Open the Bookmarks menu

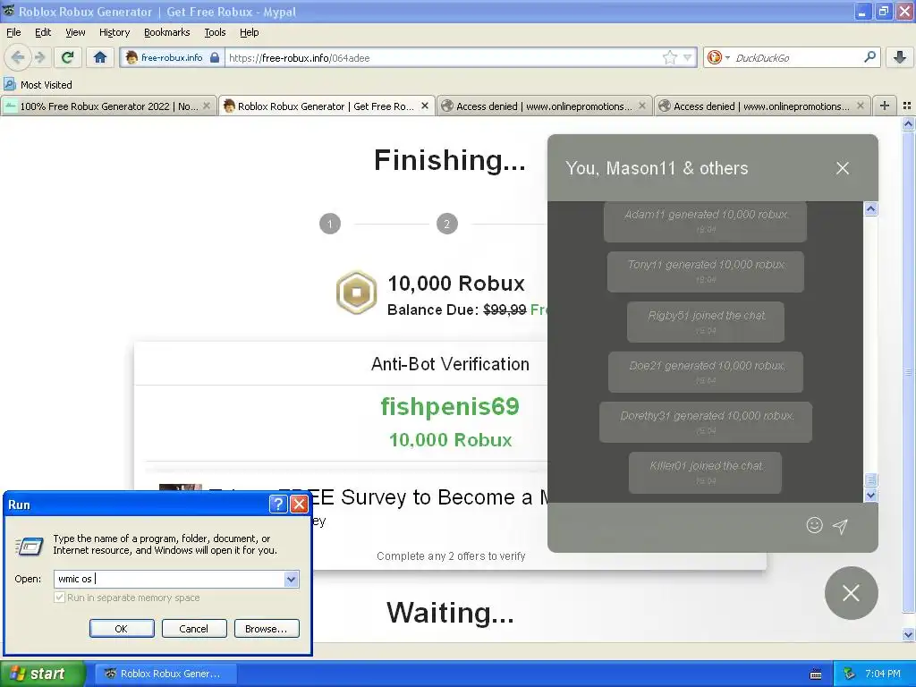[166, 32]
